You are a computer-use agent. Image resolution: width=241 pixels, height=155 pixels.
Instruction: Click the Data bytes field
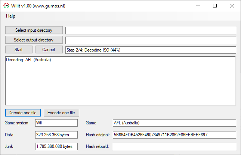(56, 134)
